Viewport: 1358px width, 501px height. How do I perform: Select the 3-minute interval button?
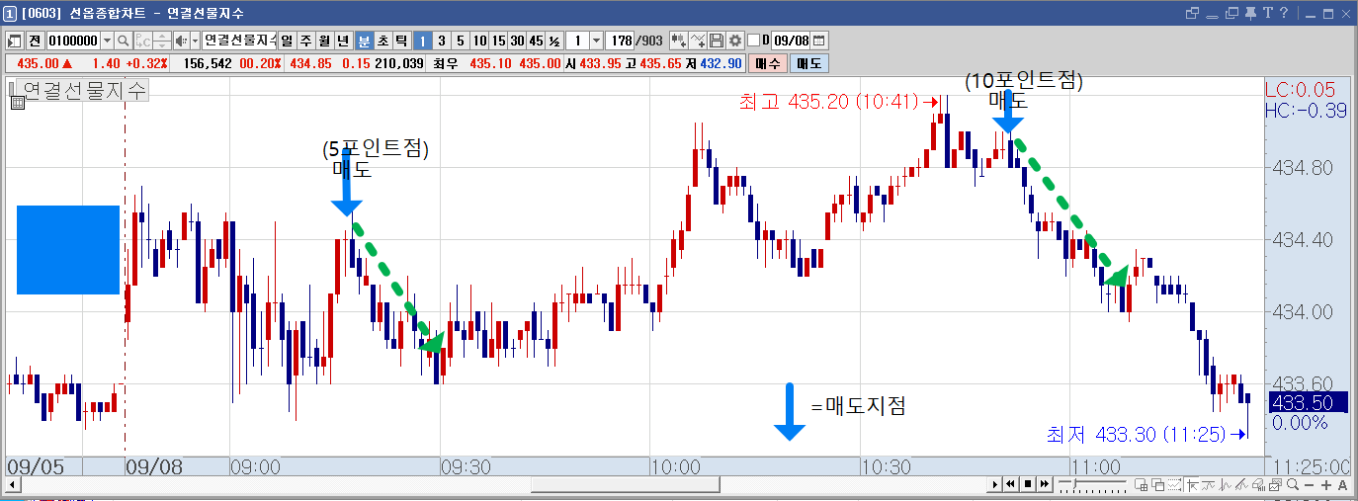441,41
